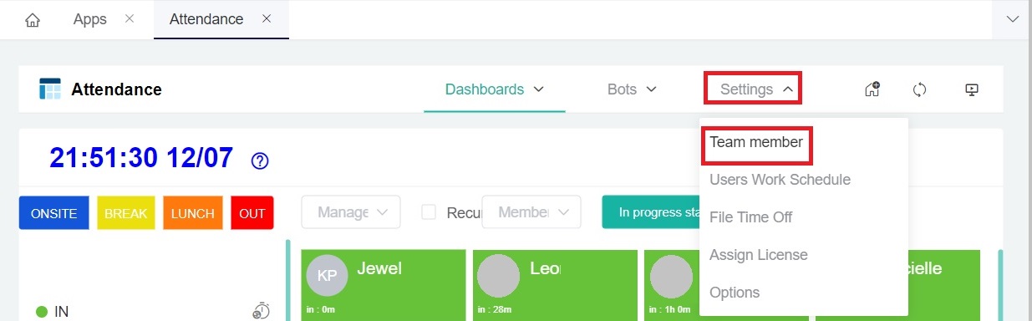Open the monitor display icon
Viewport: 1032px width, 321px height.
pos(971,89)
